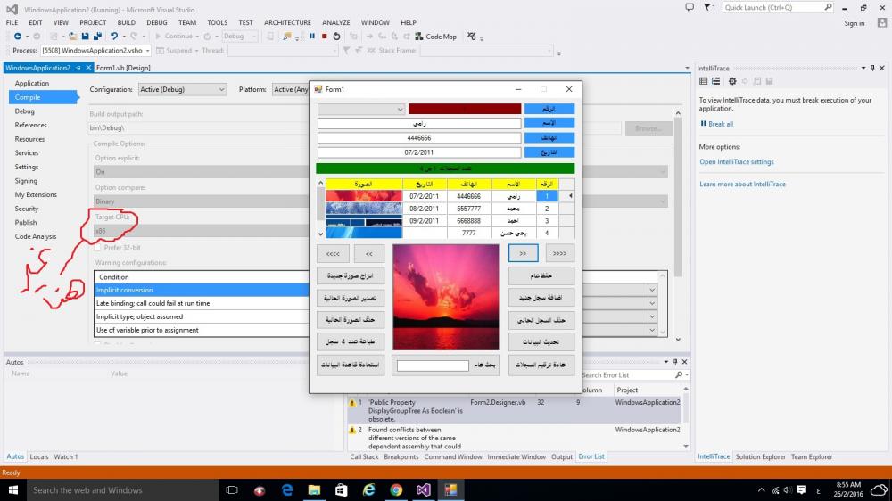Click the Save toolbar icon
The height and width of the screenshot is (501, 892).
pyautogui.click(x=85, y=37)
